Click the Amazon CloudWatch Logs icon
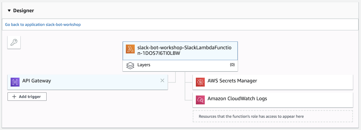 pyautogui.click(x=200, y=100)
